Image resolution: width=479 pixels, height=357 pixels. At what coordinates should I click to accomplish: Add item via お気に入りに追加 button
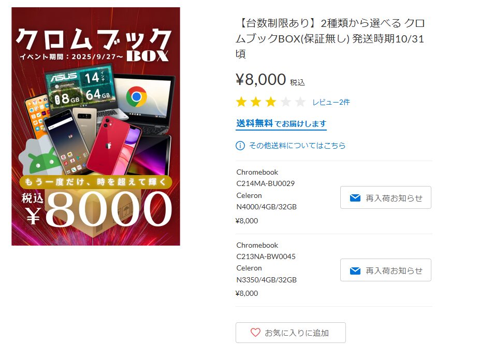[x=291, y=333]
